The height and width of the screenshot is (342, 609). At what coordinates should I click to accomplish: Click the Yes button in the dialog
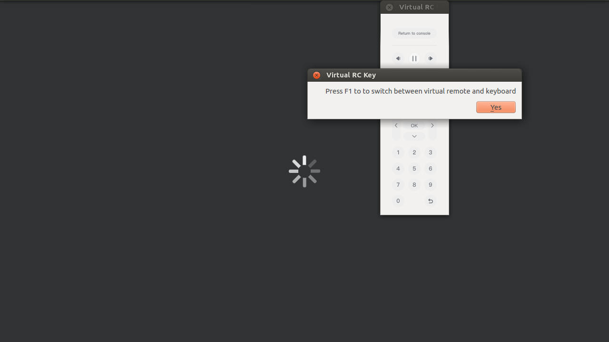tap(496, 107)
